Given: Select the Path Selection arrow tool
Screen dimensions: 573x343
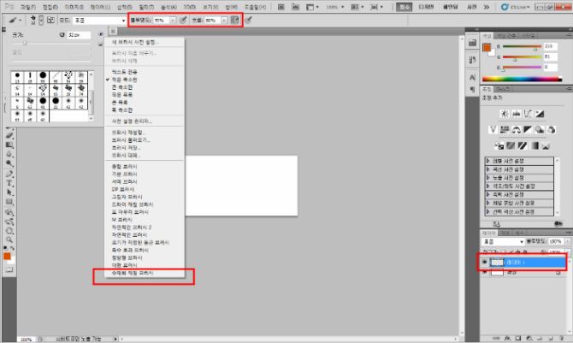Looking at the screenshot, I should tap(9, 192).
